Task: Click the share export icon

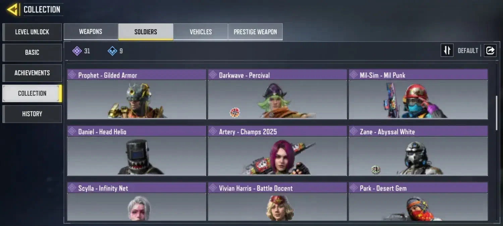Action: [490, 51]
